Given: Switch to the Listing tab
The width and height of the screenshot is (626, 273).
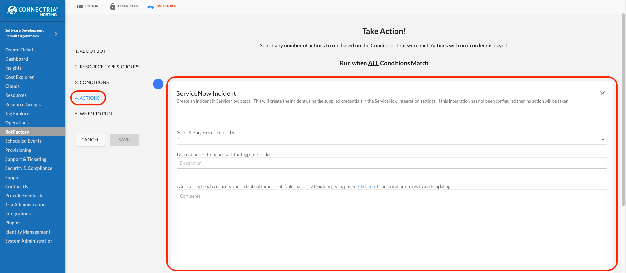Looking at the screenshot, I should pos(88,6).
